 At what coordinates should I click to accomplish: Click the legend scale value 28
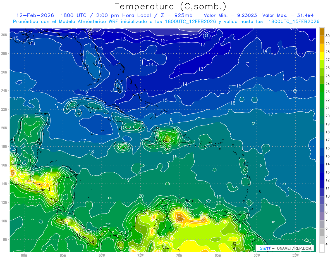(x=328, y=52)
